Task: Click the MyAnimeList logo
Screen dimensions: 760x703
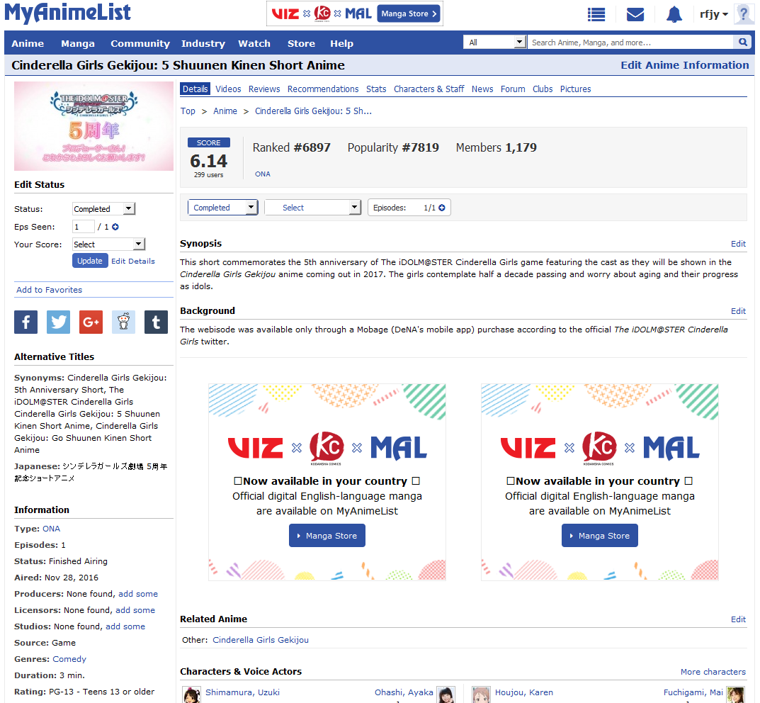Action: [67, 13]
